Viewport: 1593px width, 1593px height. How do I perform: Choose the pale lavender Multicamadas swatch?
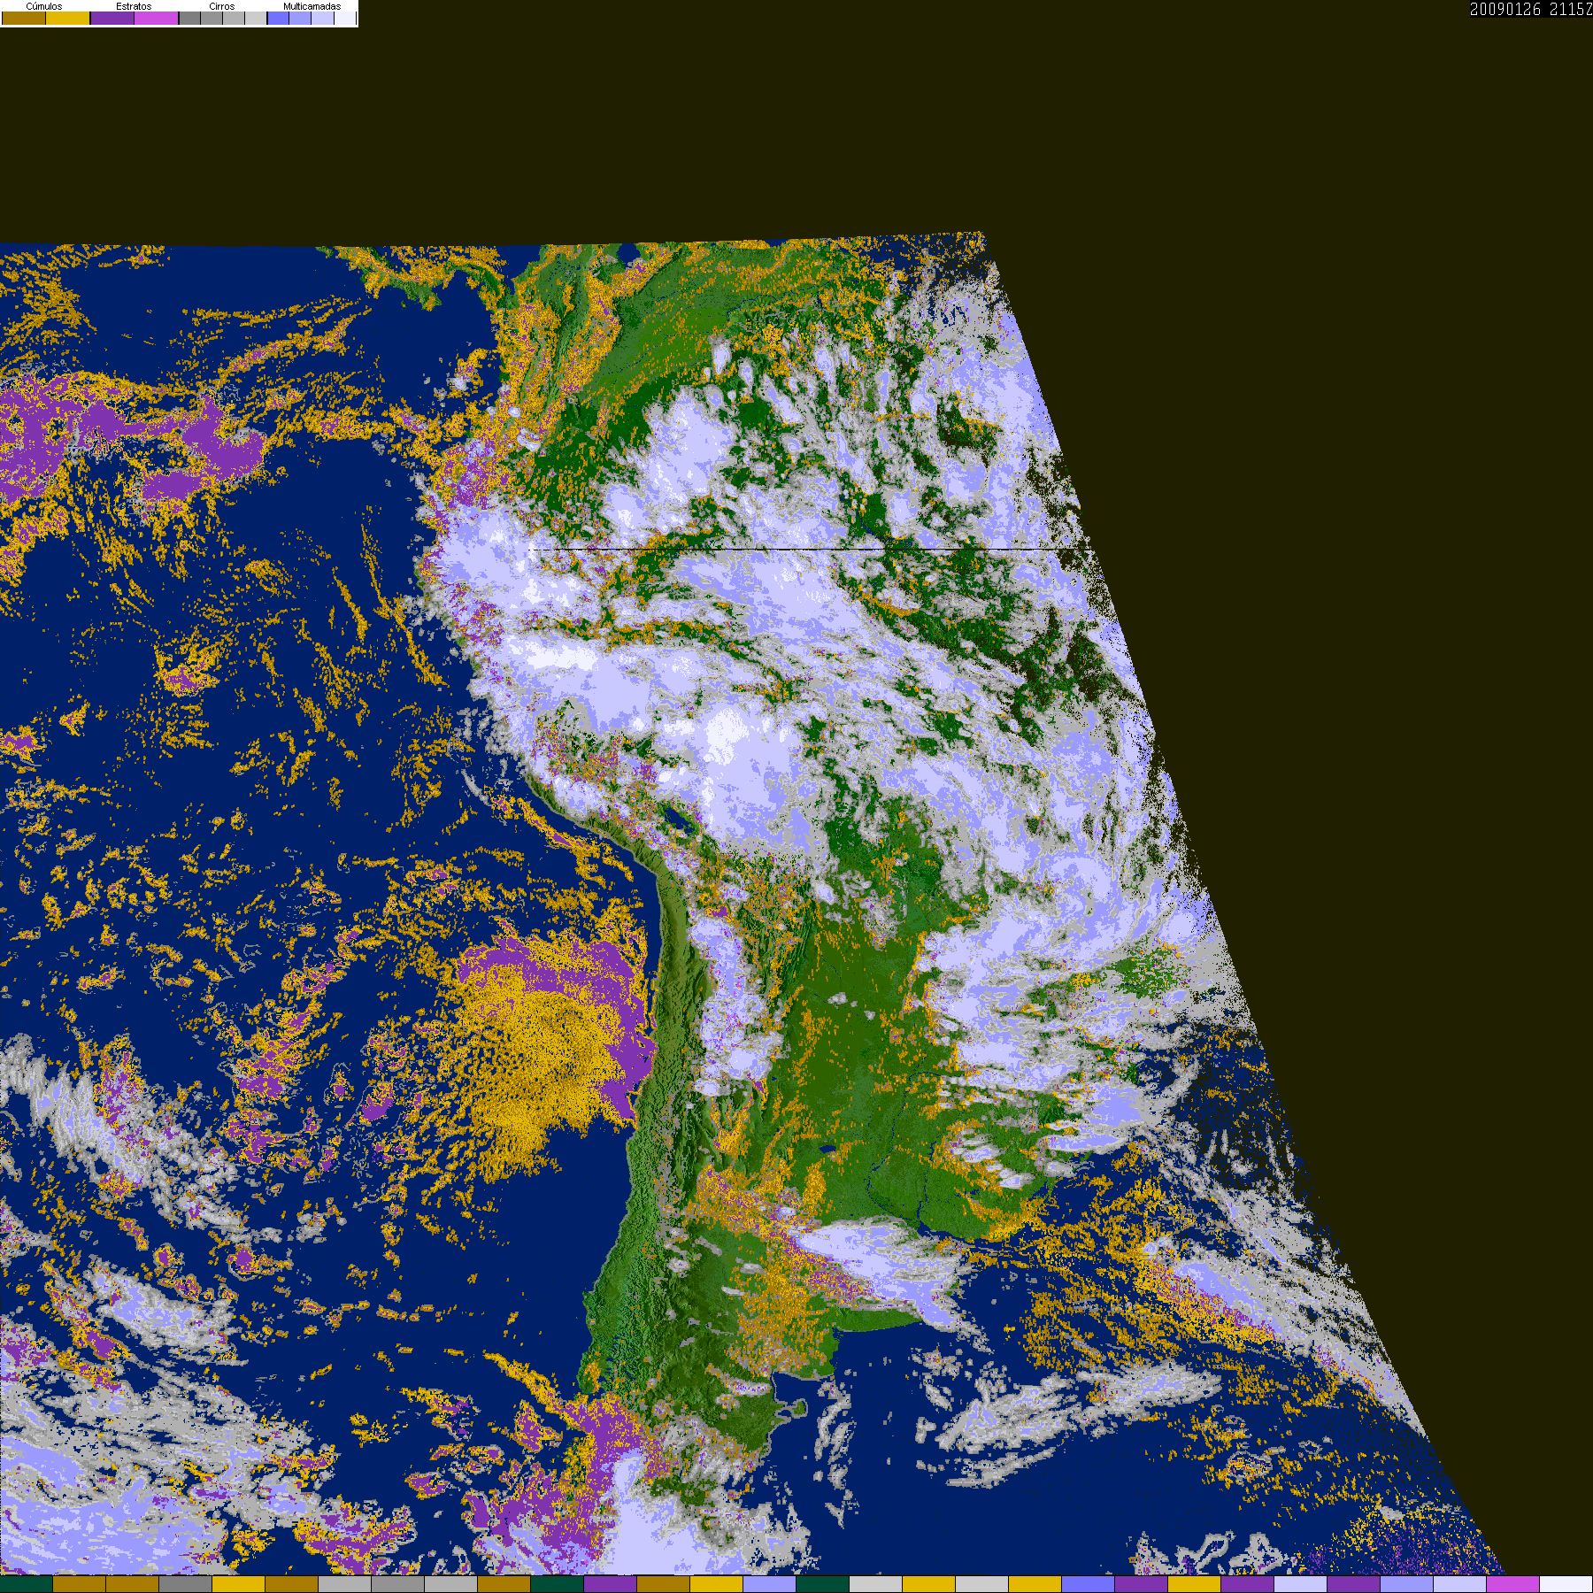click(322, 18)
